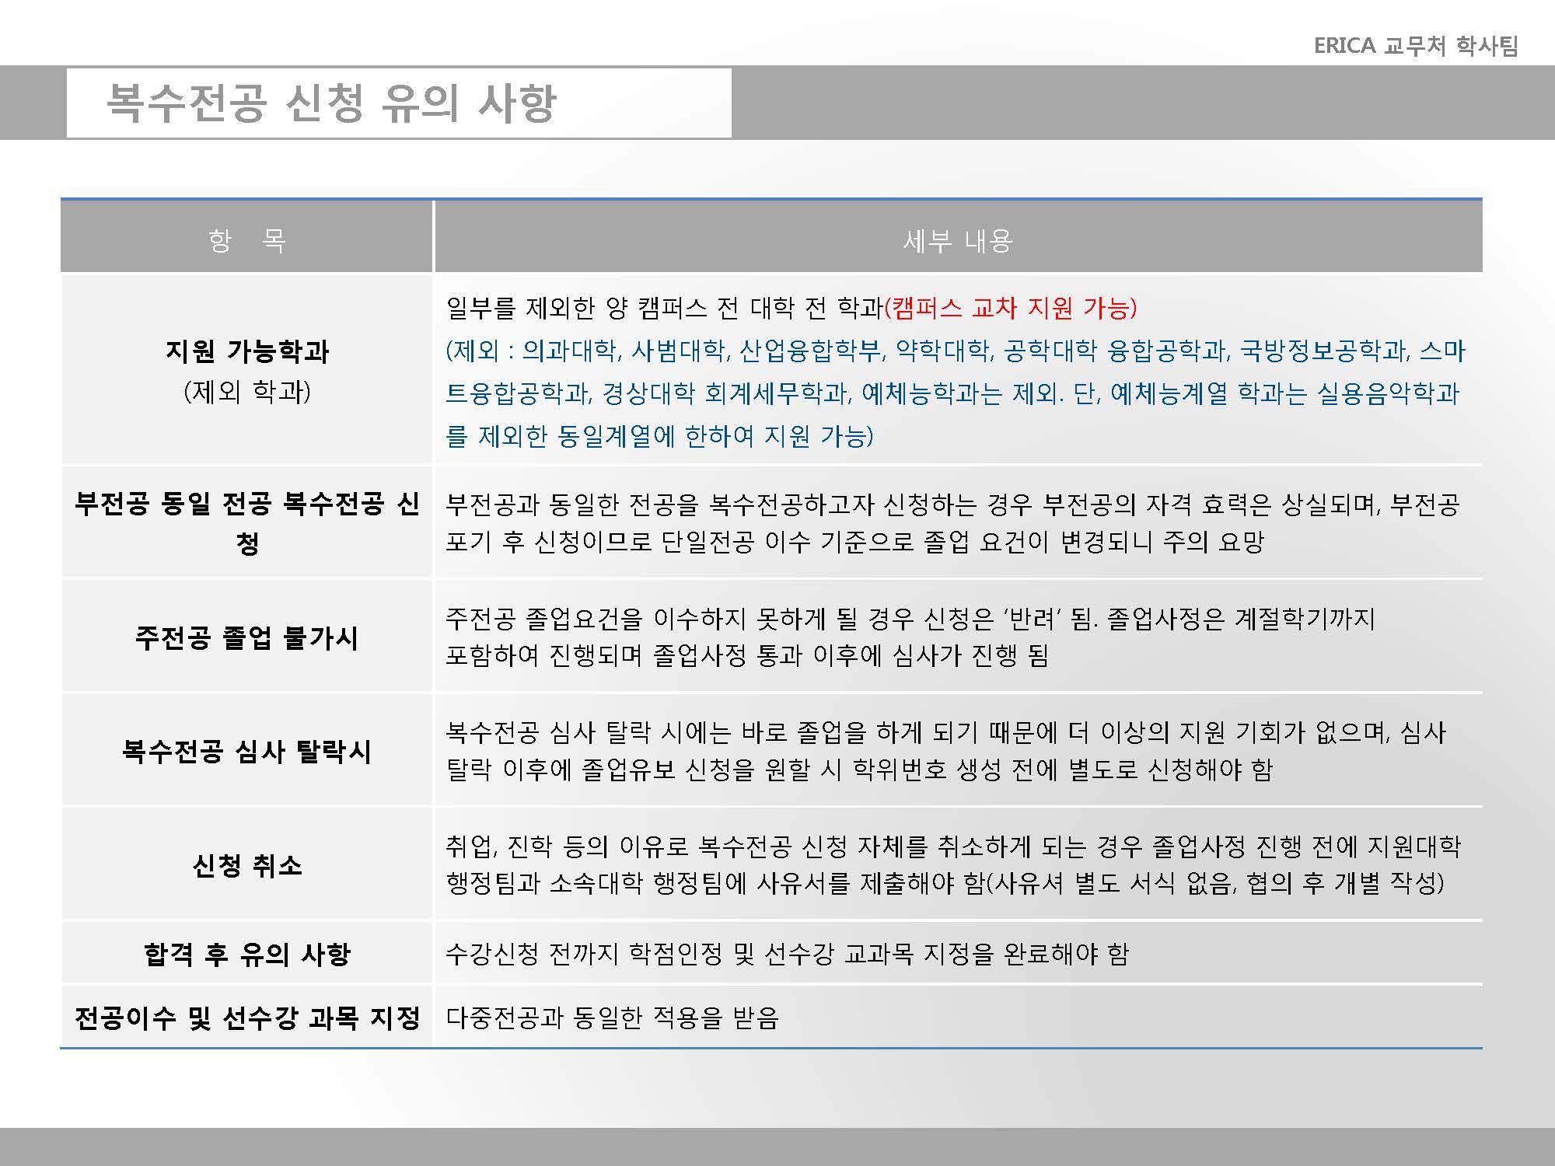The width and height of the screenshot is (1555, 1166).
Task: Click the ERICA 교무처 학사팀 header text
Action: 1415,46
